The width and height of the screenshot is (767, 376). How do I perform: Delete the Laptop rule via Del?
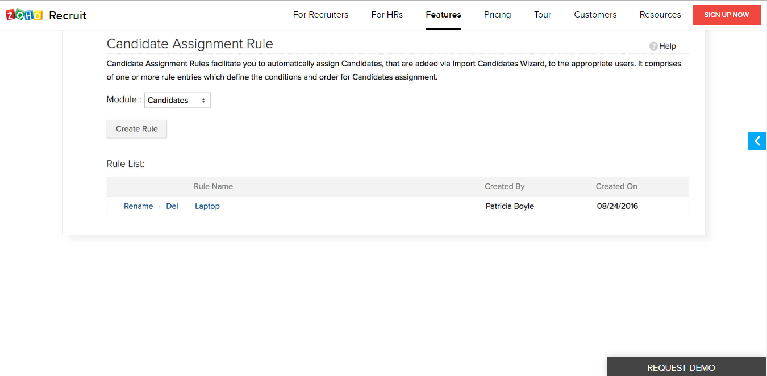172,206
